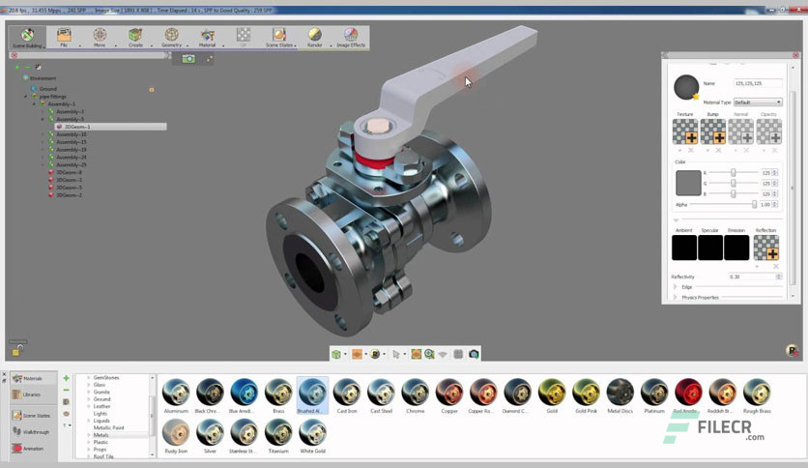808x468 pixels.
Task: Select the Create toolbar icon
Action: 135,37
